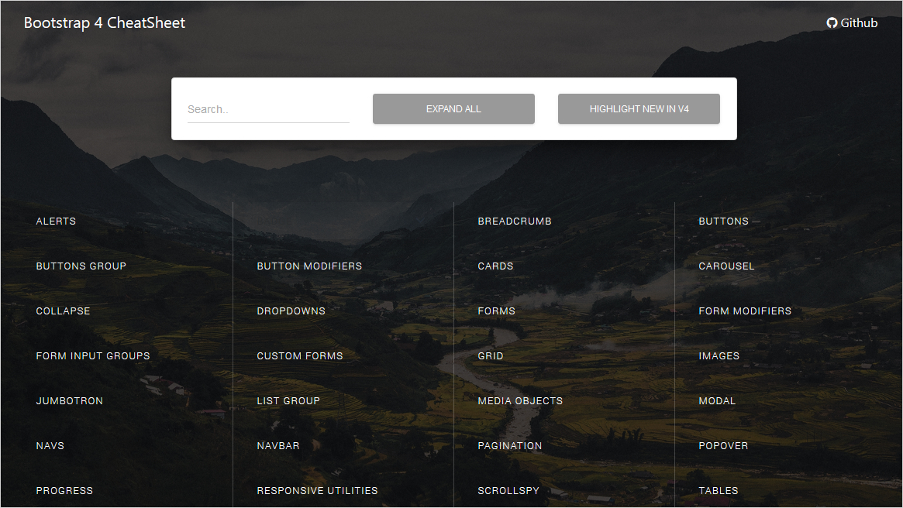Expand the Buttons section
The image size is (903, 508).
tap(723, 221)
